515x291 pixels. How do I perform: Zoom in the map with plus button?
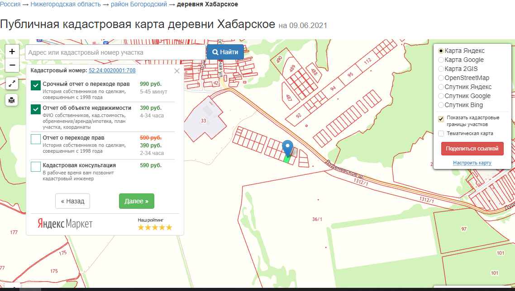click(x=12, y=52)
